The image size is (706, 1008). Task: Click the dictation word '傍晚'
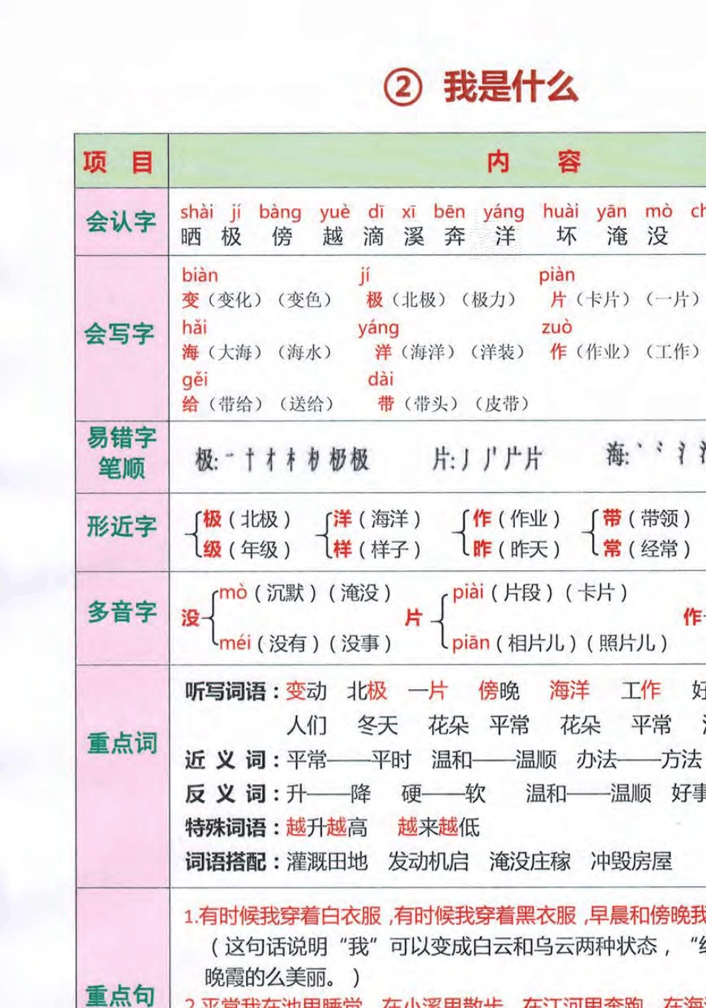[x=499, y=691]
